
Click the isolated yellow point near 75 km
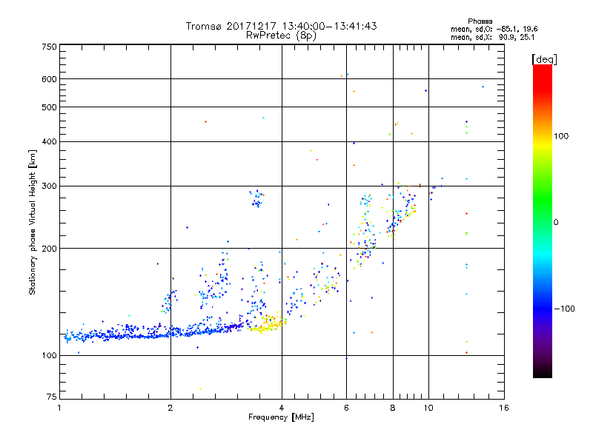[x=200, y=389]
